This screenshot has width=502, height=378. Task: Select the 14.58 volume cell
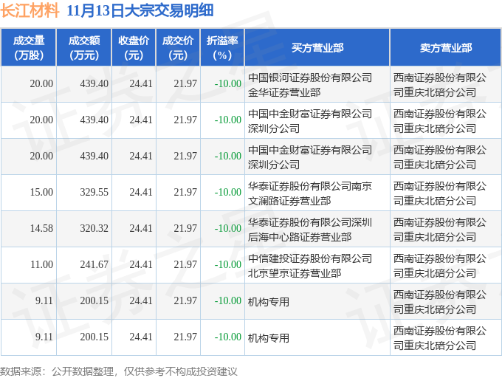click(x=41, y=229)
